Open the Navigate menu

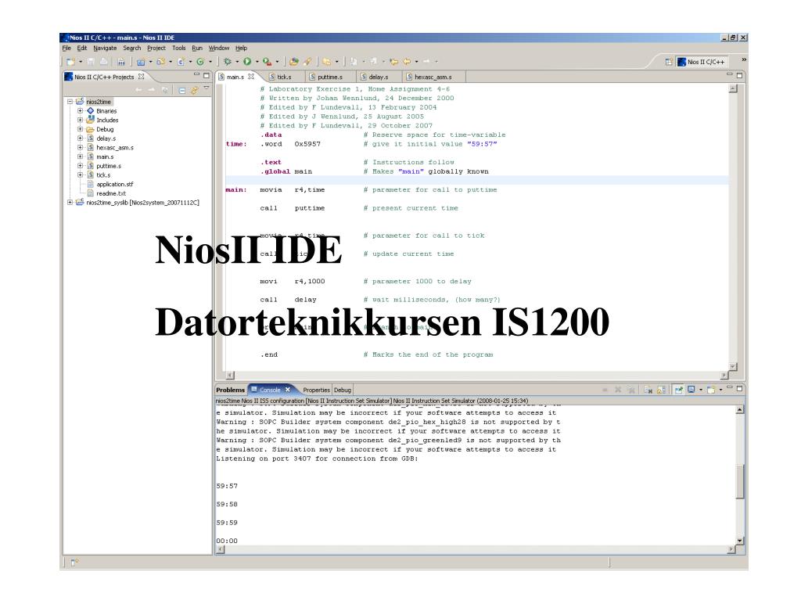[x=105, y=48]
